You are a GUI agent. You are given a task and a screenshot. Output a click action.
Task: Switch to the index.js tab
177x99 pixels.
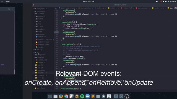114,8
